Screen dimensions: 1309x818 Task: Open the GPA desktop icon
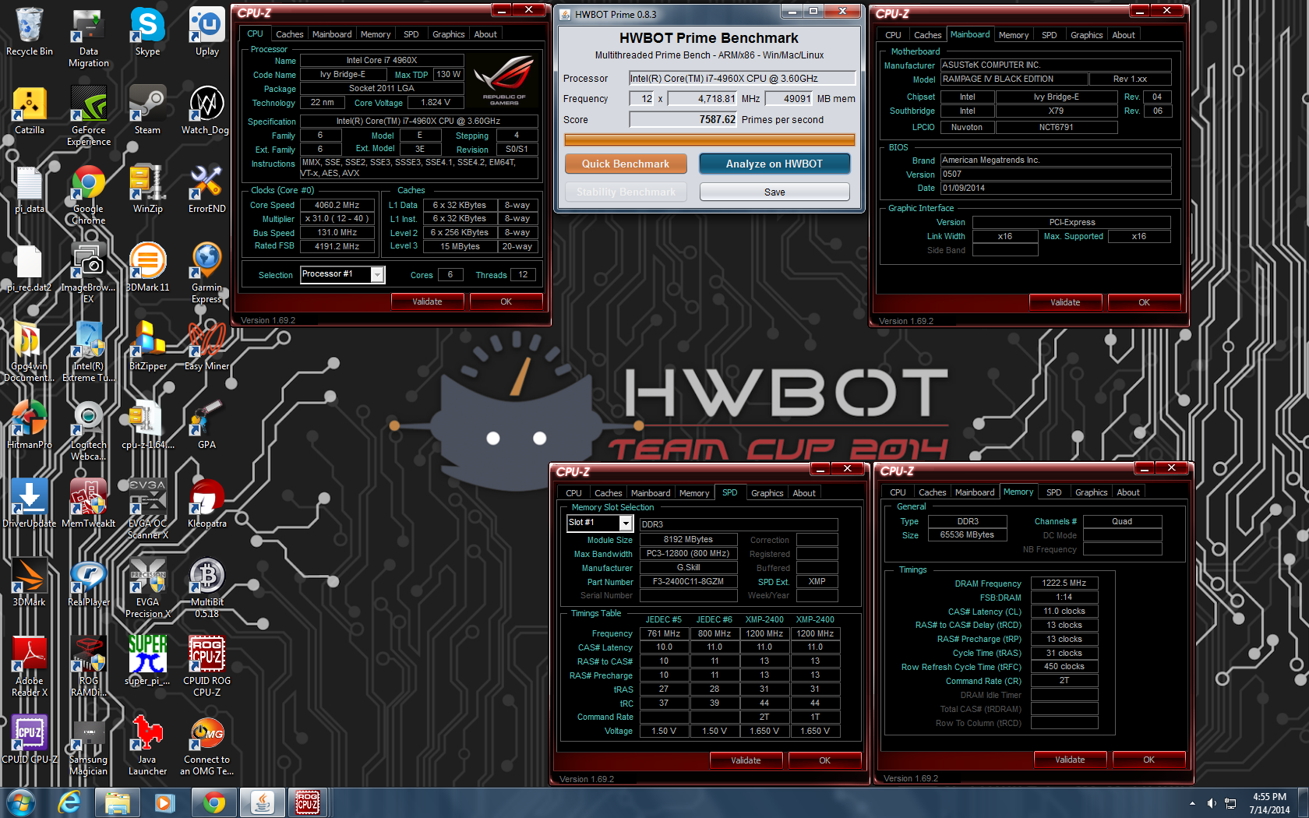tap(206, 425)
